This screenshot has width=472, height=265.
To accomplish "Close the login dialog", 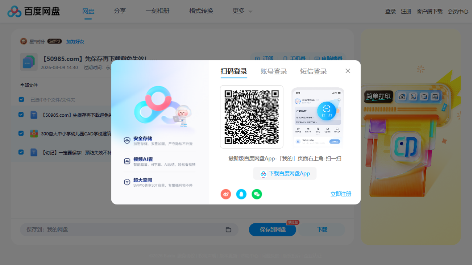I will pyautogui.click(x=348, y=71).
